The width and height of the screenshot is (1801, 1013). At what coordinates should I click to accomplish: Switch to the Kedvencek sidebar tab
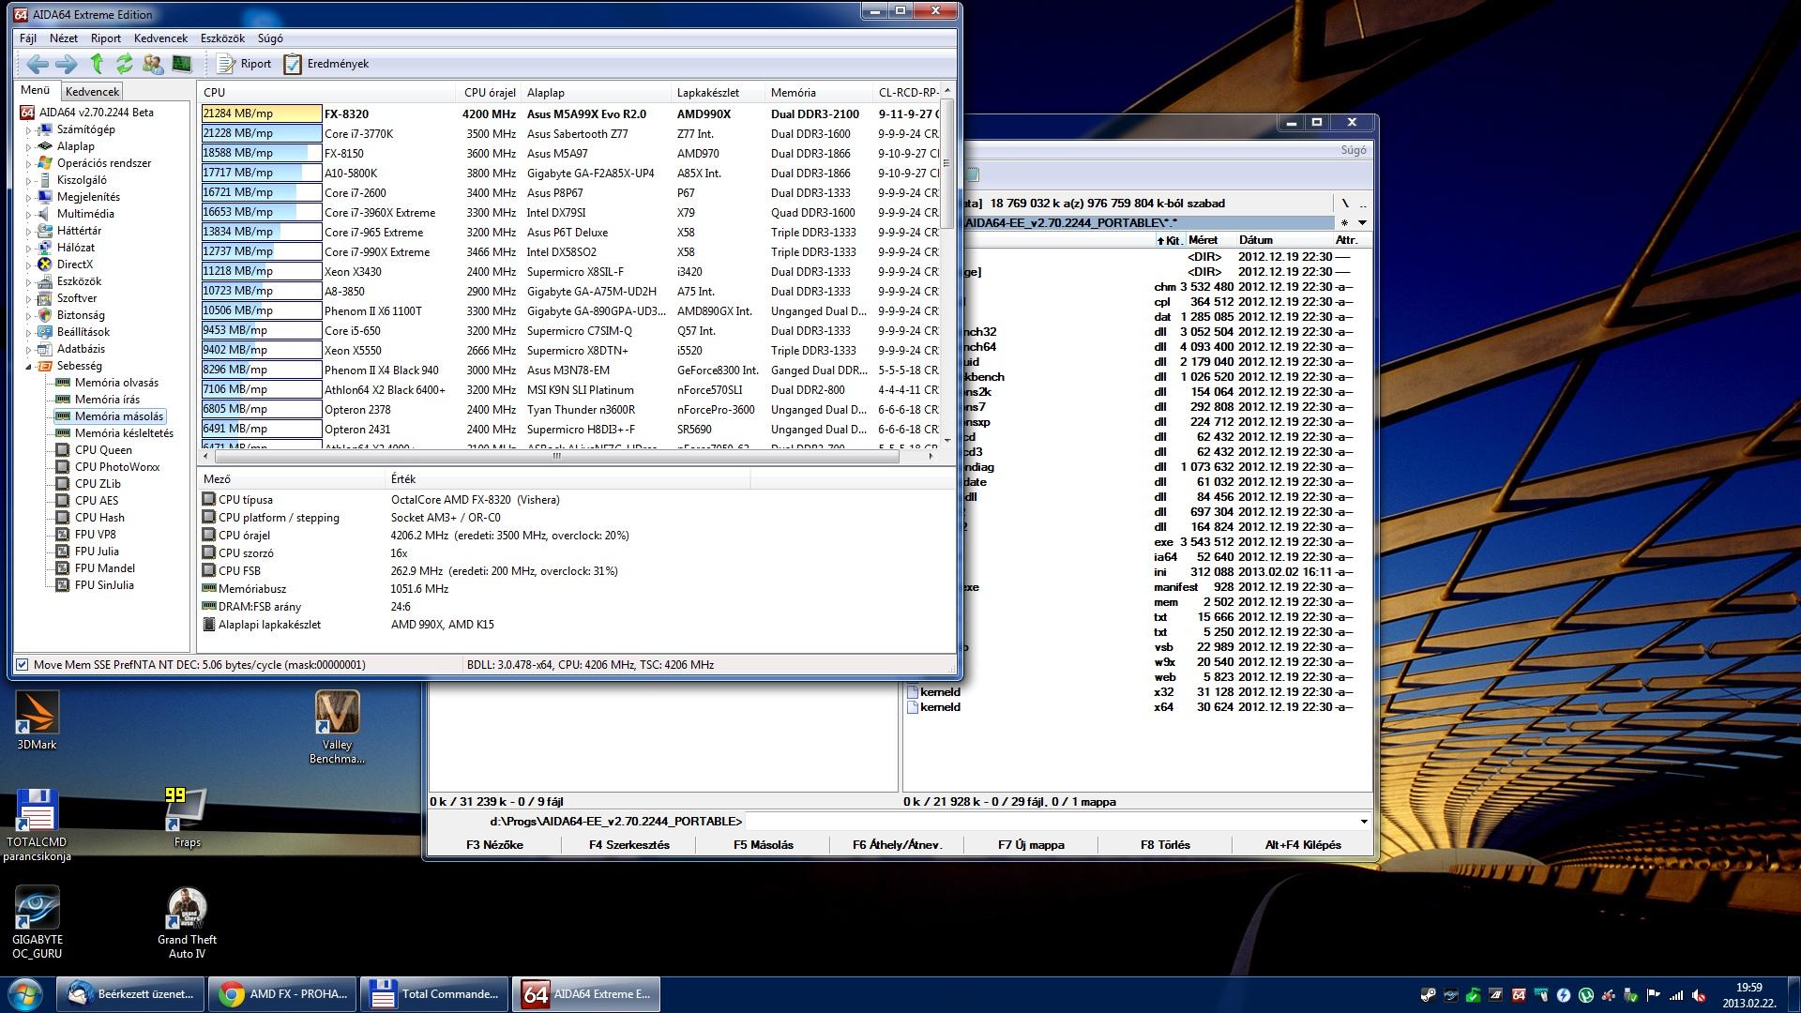[92, 92]
